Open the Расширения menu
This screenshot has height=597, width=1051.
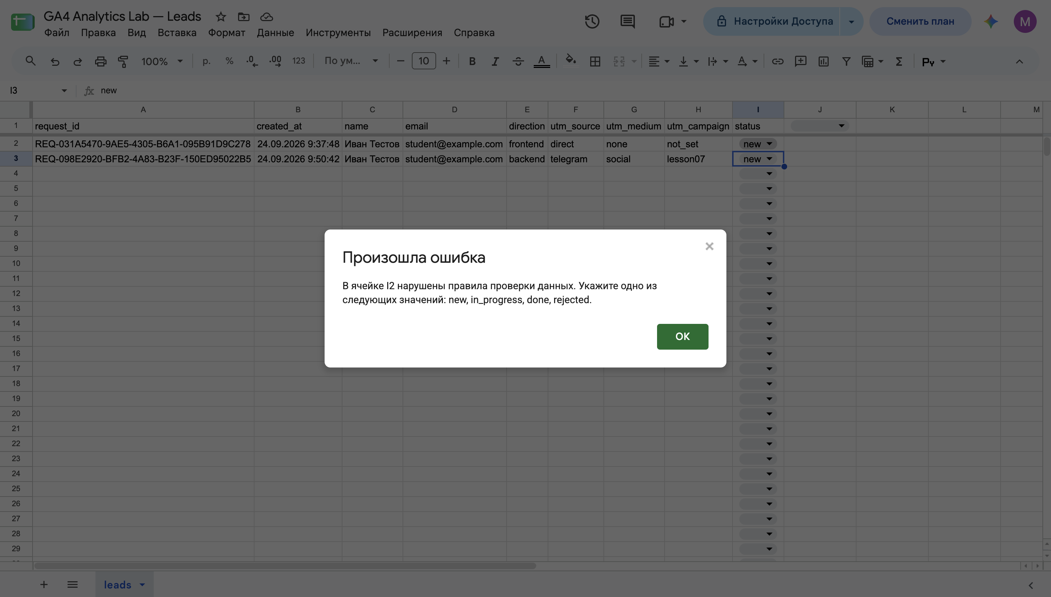(x=412, y=33)
